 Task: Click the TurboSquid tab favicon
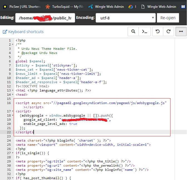coord(48,6)
